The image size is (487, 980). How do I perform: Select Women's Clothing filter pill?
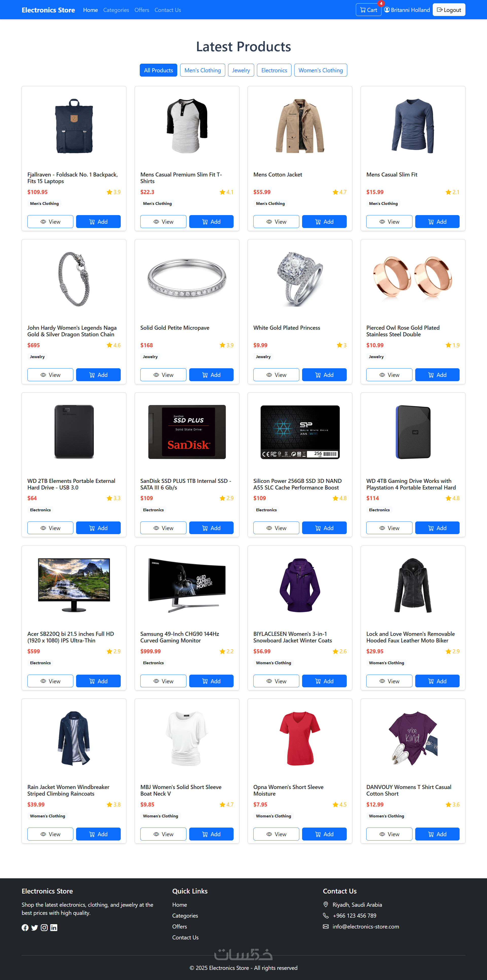coord(320,70)
